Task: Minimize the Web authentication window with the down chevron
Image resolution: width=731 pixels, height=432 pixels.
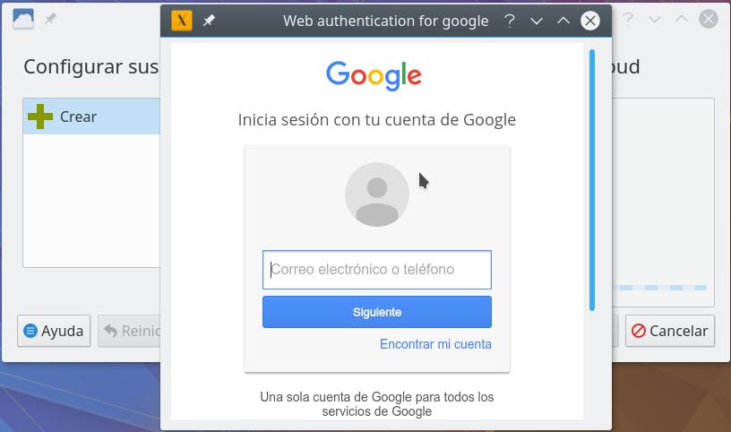Action: pyautogui.click(x=537, y=21)
